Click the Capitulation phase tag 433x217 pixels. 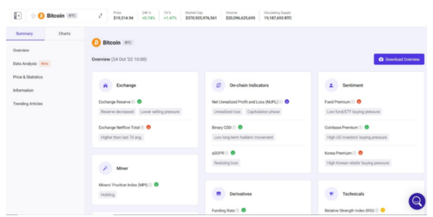[x=264, y=111]
